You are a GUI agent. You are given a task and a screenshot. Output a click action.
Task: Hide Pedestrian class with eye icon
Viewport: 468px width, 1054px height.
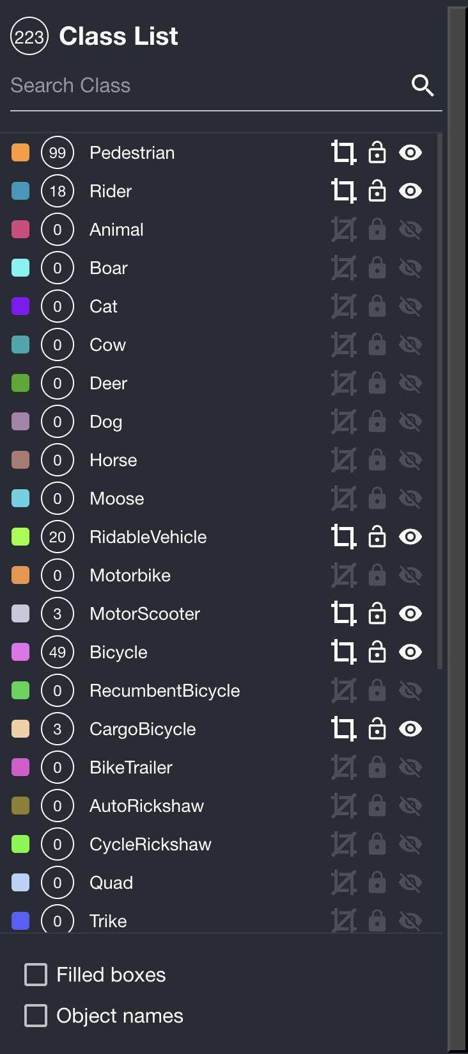pos(410,153)
